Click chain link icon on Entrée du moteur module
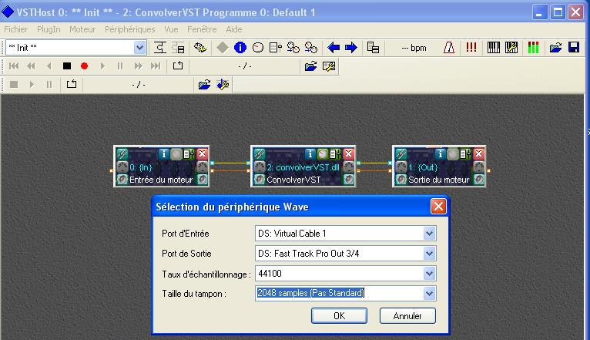This screenshot has width=590, height=340. [122, 153]
